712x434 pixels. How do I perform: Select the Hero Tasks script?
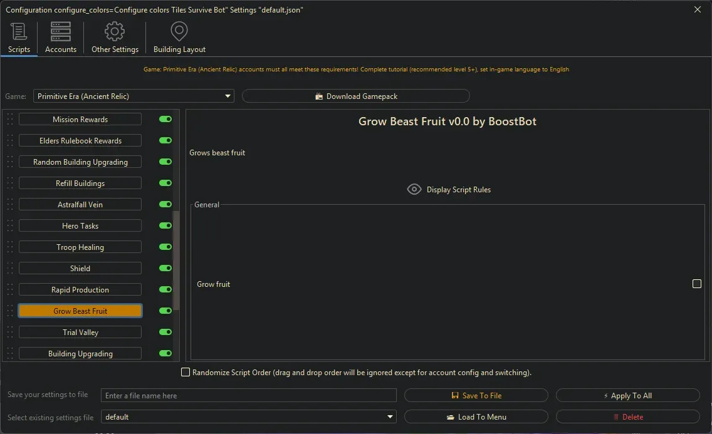pos(80,226)
